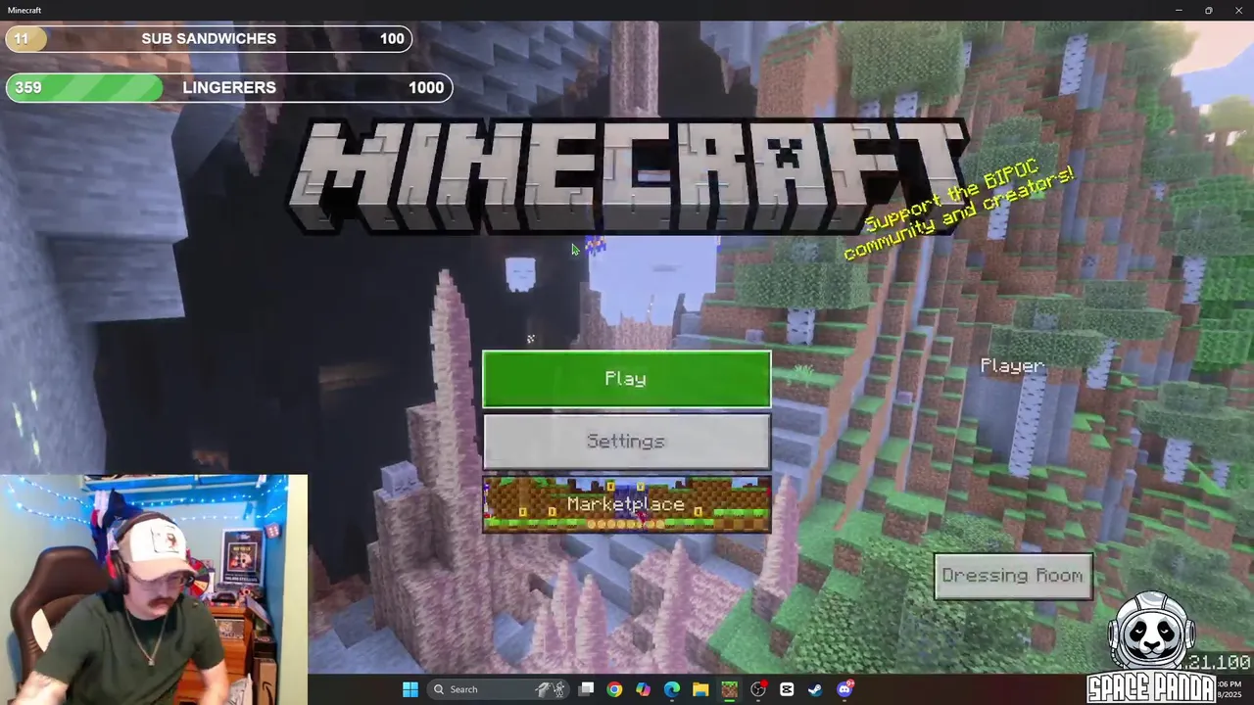This screenshot has width=1254, height=705.
Task: Open the Settings menu
Action: (626, 442)
